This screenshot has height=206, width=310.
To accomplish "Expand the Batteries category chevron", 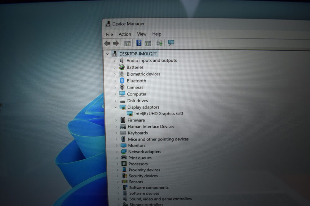I will pos(115,67).
